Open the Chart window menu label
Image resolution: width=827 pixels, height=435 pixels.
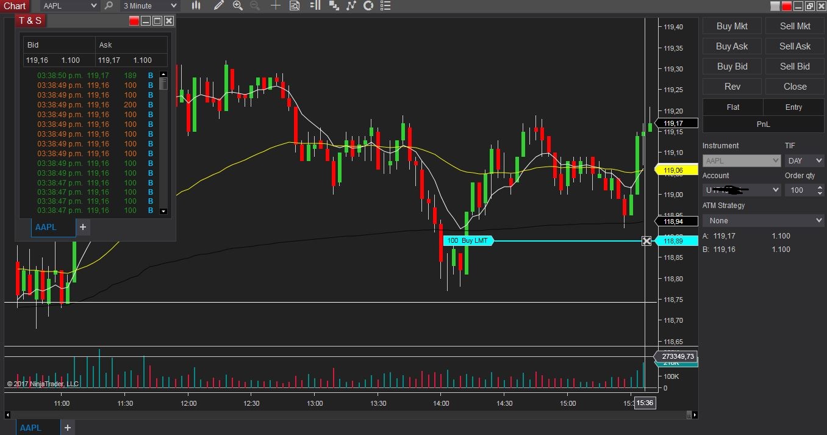point(15,6)
